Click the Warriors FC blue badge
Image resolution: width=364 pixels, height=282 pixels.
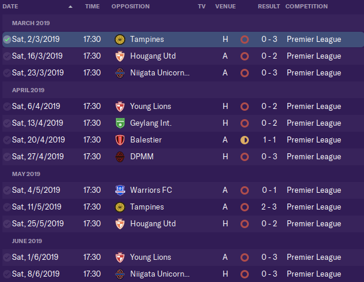tap(120, 190)
